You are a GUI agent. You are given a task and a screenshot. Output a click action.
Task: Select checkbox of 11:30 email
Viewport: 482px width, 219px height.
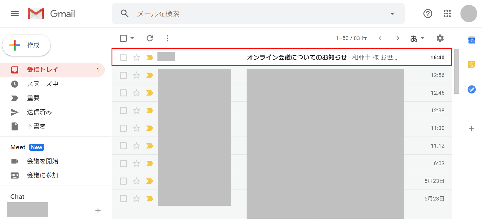[x=123, y=128]
